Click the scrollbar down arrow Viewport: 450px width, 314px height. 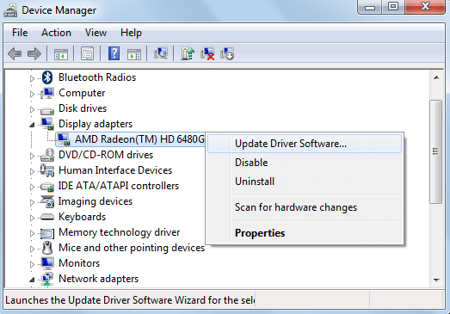pos(436,280)
